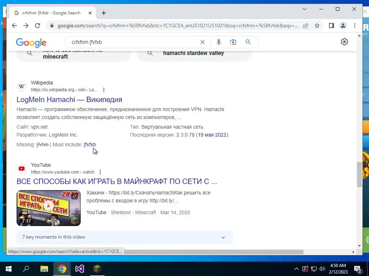369x276 pixels.
Task: Click the vertical scrollbar thumb
Action: pyautogui.click(x=359, y=174)
